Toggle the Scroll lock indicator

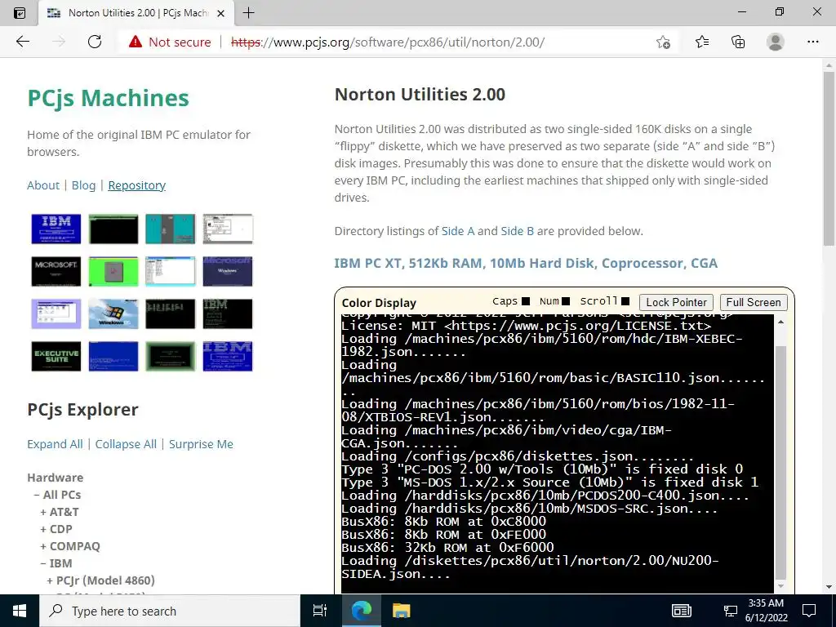pyautogui.click(x=625, y=301)
